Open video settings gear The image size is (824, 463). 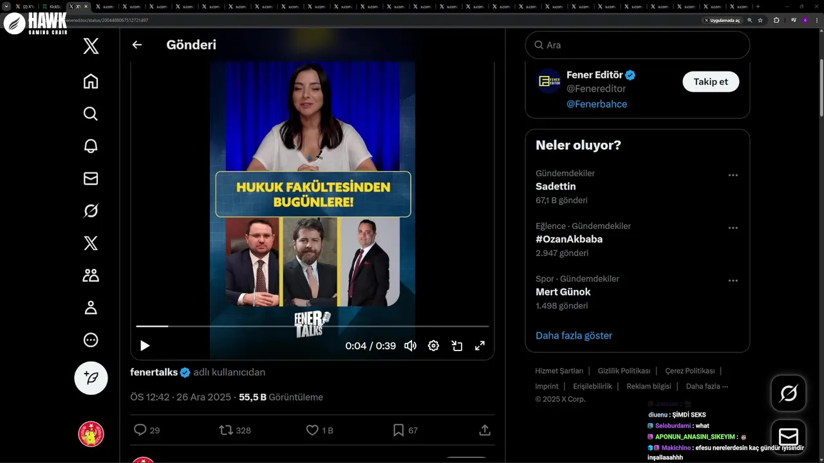(x=433, y=346)
